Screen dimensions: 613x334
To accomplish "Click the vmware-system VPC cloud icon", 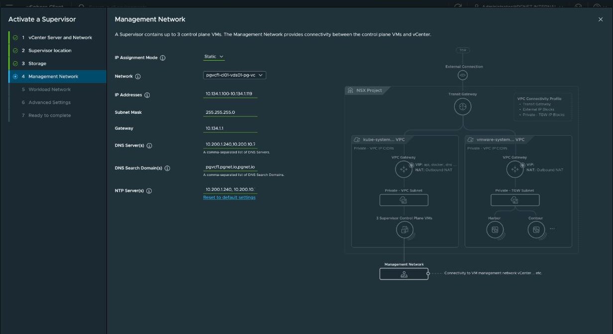I will pyautogui.click(x=470, y=140).
